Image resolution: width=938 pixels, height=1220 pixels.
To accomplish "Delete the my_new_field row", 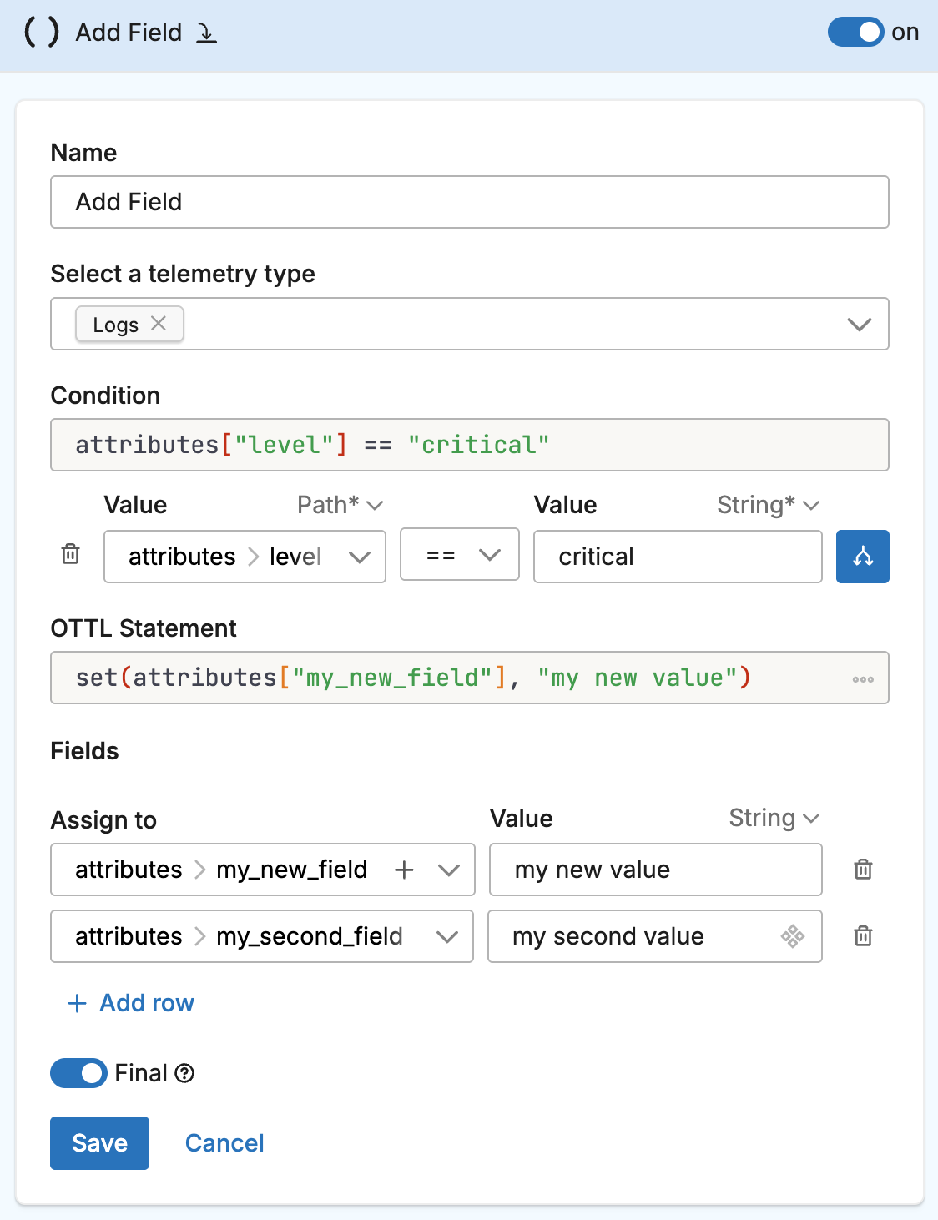I will pyautogui.click(x=863, y=870).
